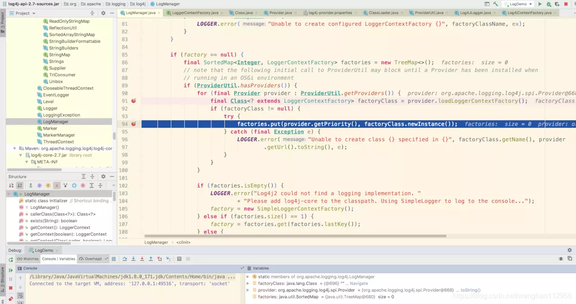Click Show Execution Point icon
The height and width of the screenshot is (304, 576).
[x=114, y=259]
